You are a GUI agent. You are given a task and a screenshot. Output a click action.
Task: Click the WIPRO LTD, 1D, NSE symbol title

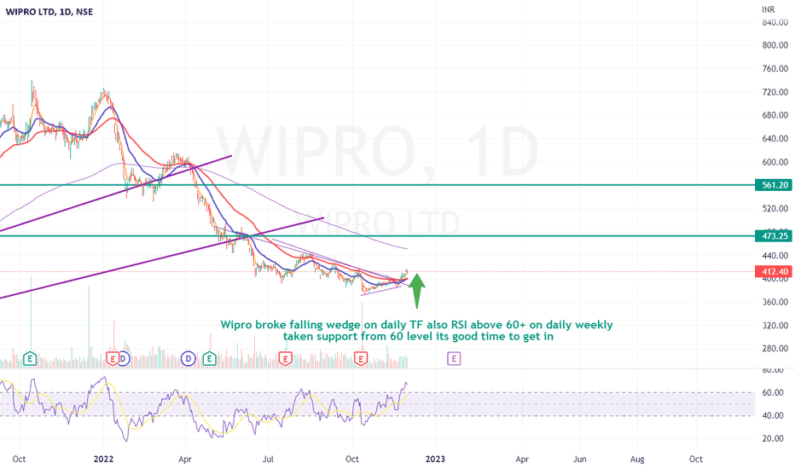point(49,12)
